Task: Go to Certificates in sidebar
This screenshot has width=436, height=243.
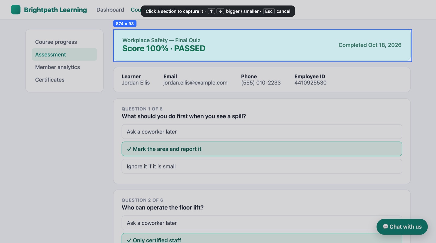Action: [64, 80]
